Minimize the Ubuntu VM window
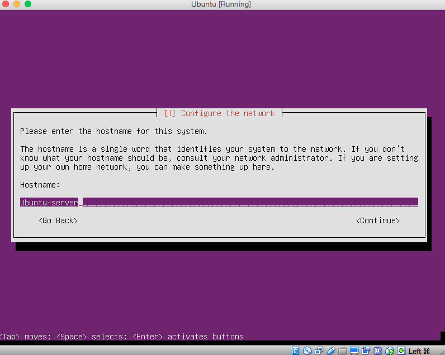The height and width of the screenshot is (355, 445). pyautogui.click(x=17, y=4)
